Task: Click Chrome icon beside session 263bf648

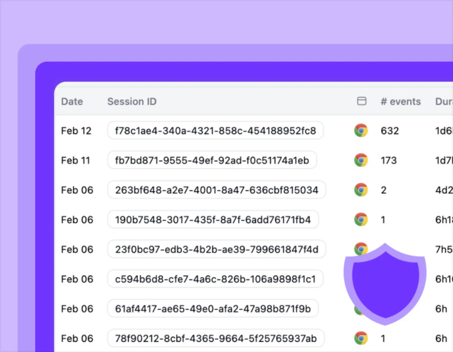Action: pyautogui.click(x=361, y=190)
